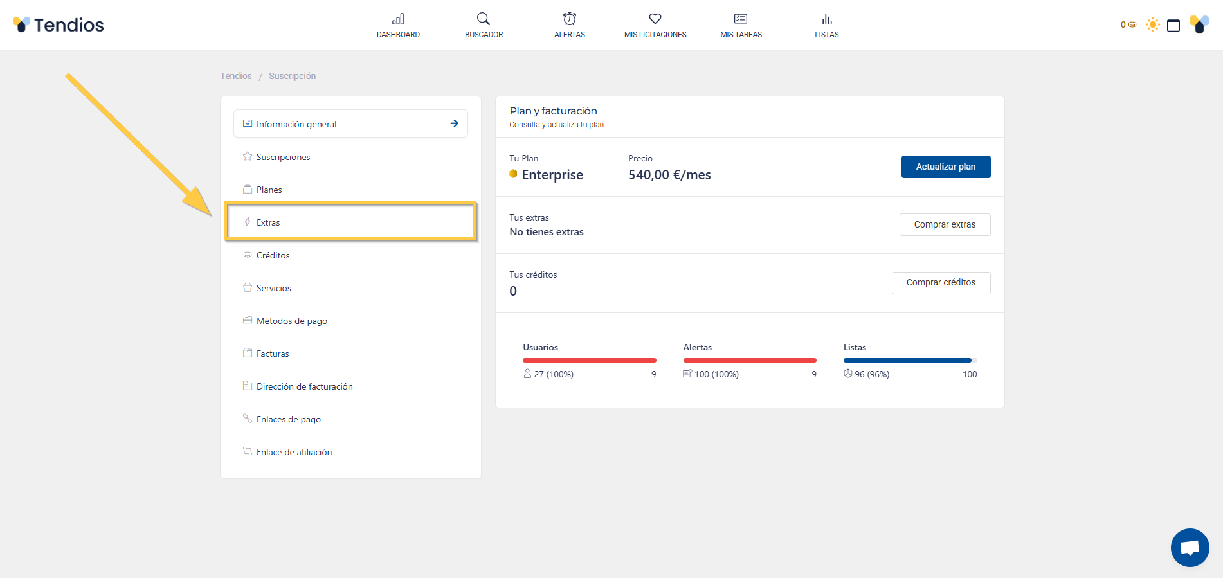Go to Facturas section

tap(273, 354)
